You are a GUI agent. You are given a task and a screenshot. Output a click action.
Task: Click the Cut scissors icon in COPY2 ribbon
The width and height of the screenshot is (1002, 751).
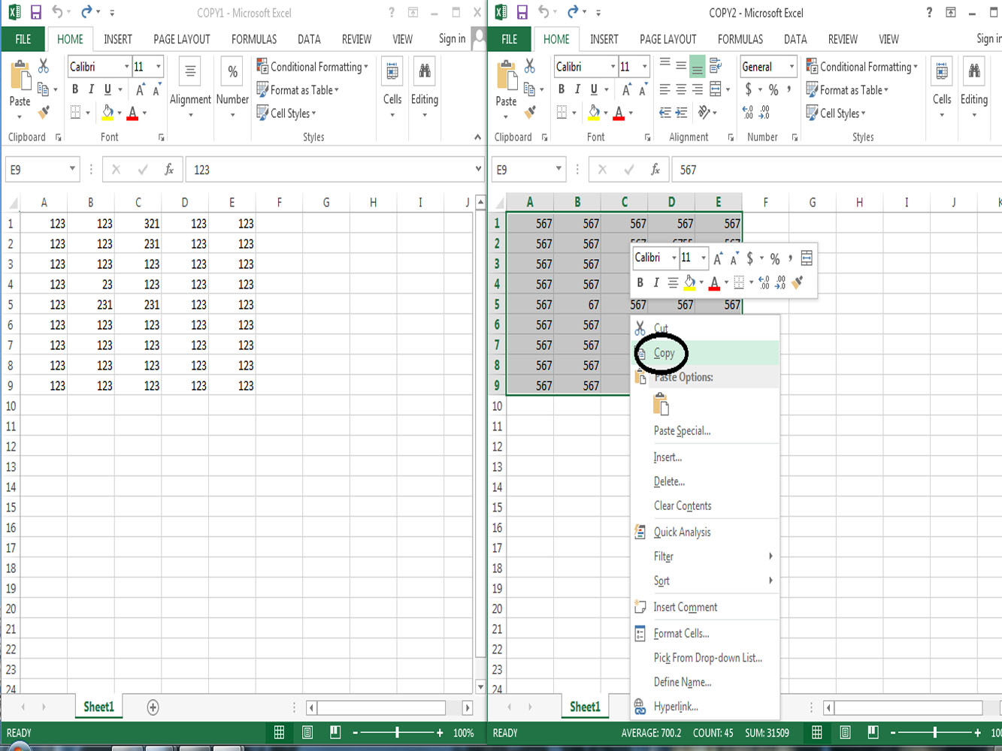(530, 65)
